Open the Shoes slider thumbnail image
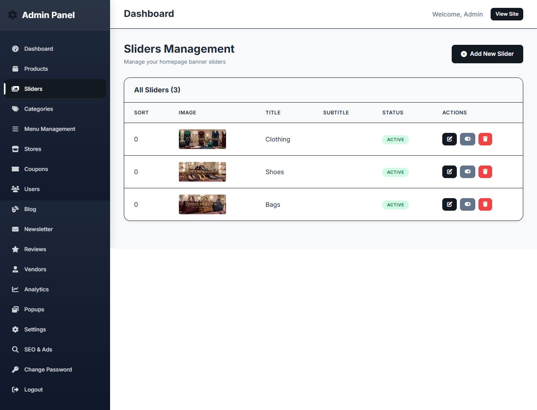The width and height of the screenshot is (537, 410). pyautogui.click(x=202, y=172)
